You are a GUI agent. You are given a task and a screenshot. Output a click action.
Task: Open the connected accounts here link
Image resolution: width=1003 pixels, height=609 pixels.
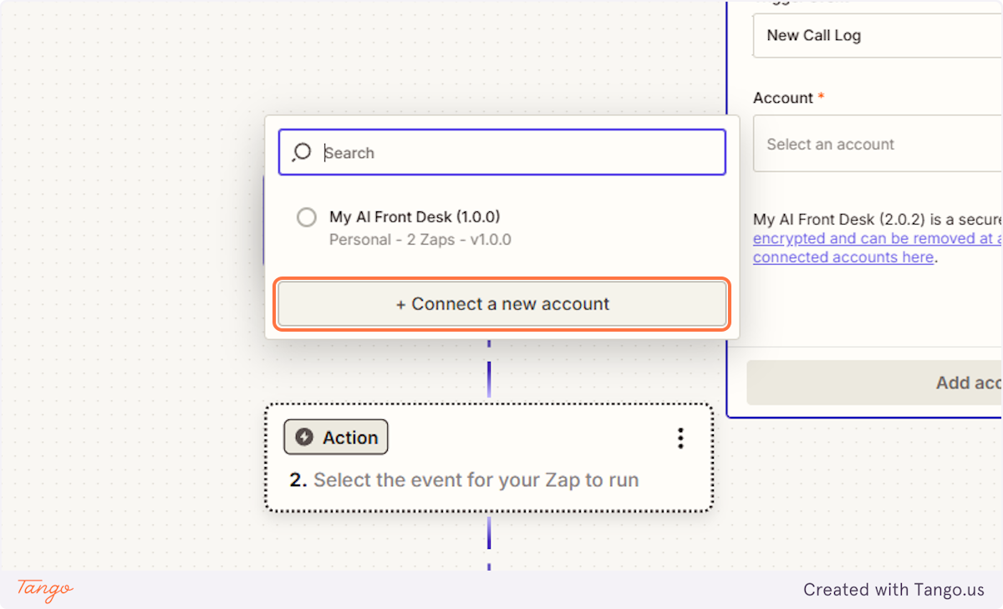coord(843,257)
